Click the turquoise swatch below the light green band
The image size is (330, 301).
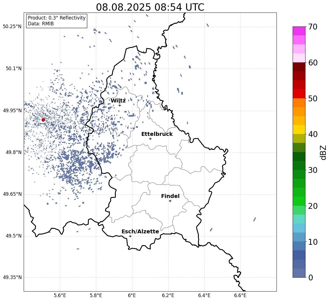299,219
